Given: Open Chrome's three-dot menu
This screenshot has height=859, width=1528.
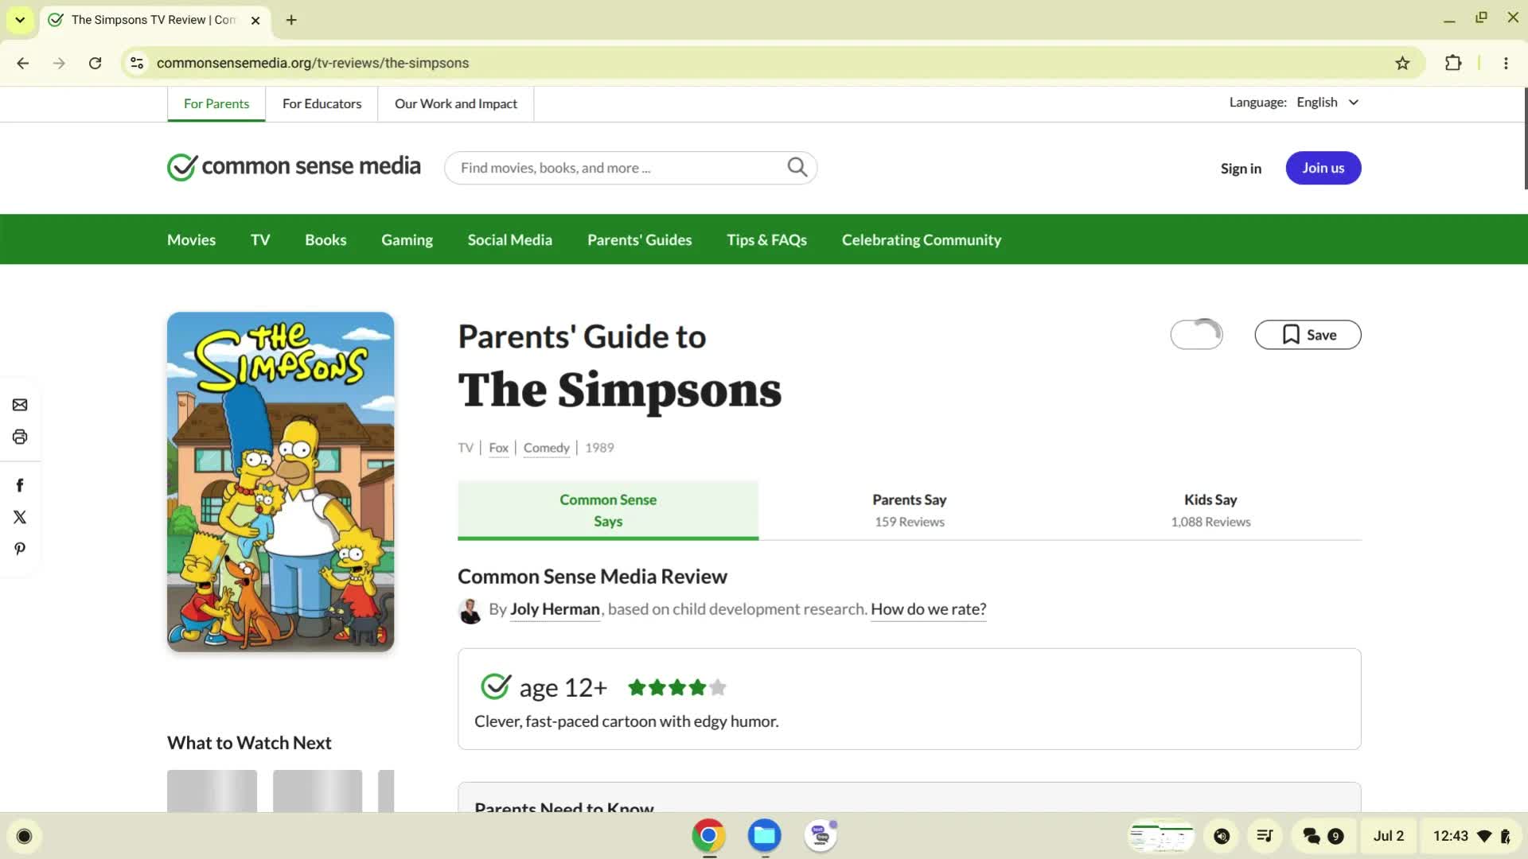Looking at the screenshot, I should tap(1506, 63).
